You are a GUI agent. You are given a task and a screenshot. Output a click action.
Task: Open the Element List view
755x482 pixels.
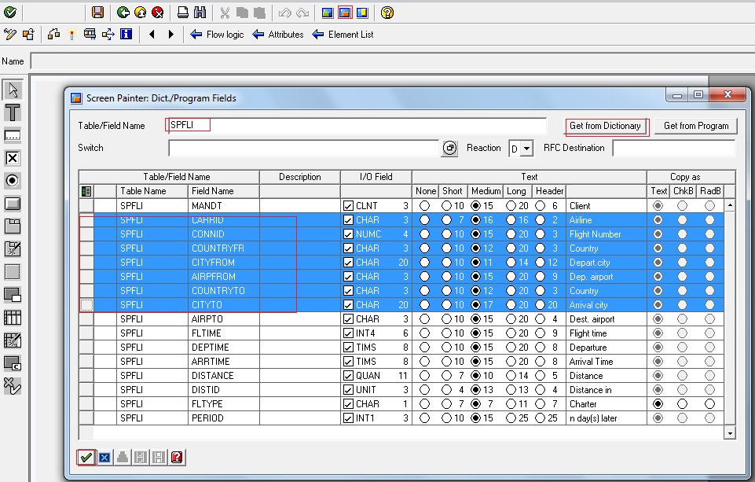tap(350, 35)
